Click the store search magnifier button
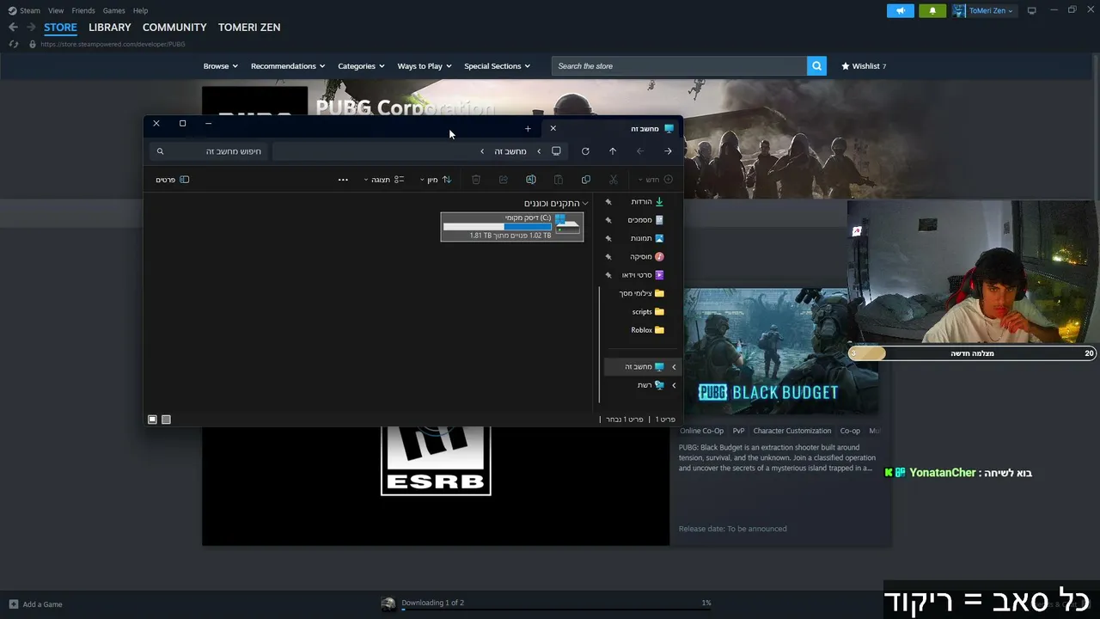The image size is (1100, 619). tap(816, 66)
